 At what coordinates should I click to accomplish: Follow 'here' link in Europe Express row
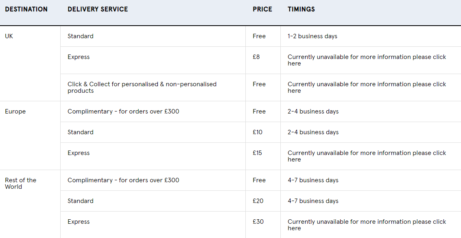[294, 160]
